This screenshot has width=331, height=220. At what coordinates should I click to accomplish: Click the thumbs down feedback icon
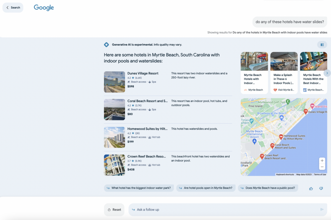[321, 188]
